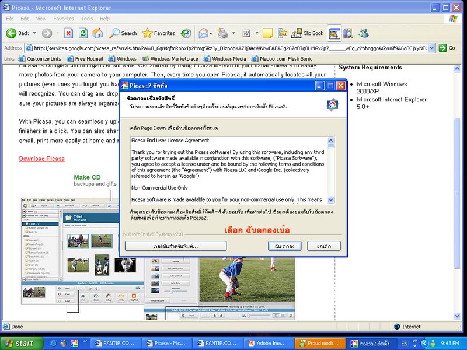This screenshot has width=467, height=350.
Task: Open Madoo.com Flash Sonic link
Action: pyautogui.click(x=282, y=59)
